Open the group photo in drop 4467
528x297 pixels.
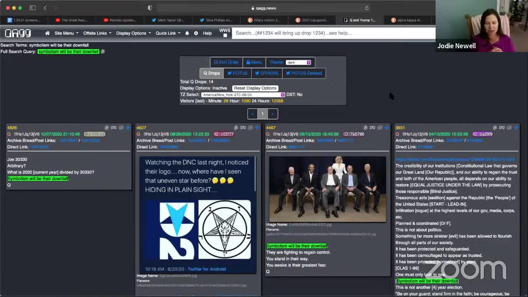328,189
